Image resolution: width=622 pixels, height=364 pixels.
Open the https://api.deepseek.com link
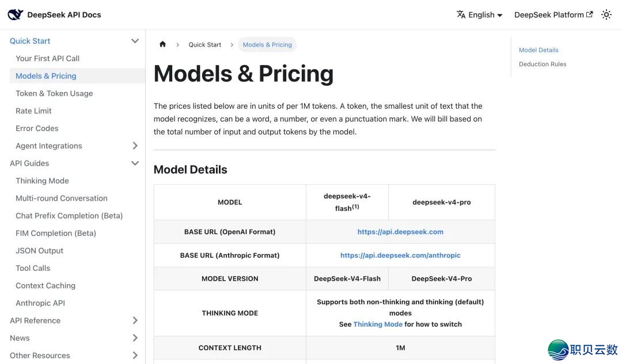(x=400, y=232)
